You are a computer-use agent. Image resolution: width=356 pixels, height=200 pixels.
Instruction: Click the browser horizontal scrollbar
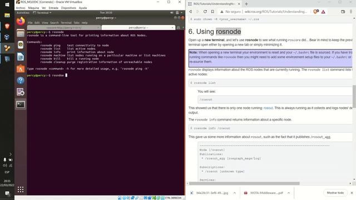(244, 183)
